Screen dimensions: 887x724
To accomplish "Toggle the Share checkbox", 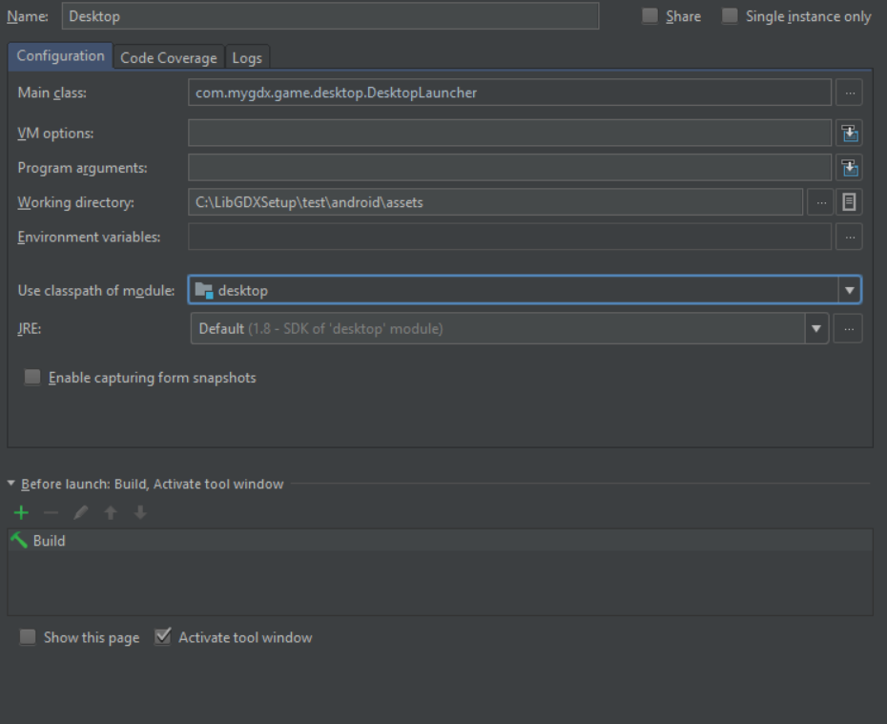I will (650, 16).
